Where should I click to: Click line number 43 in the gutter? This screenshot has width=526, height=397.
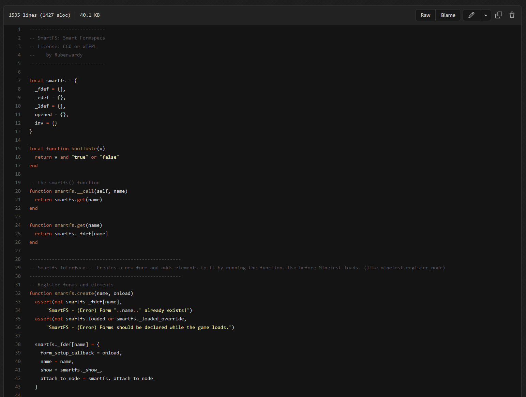[x=18, y=387]
